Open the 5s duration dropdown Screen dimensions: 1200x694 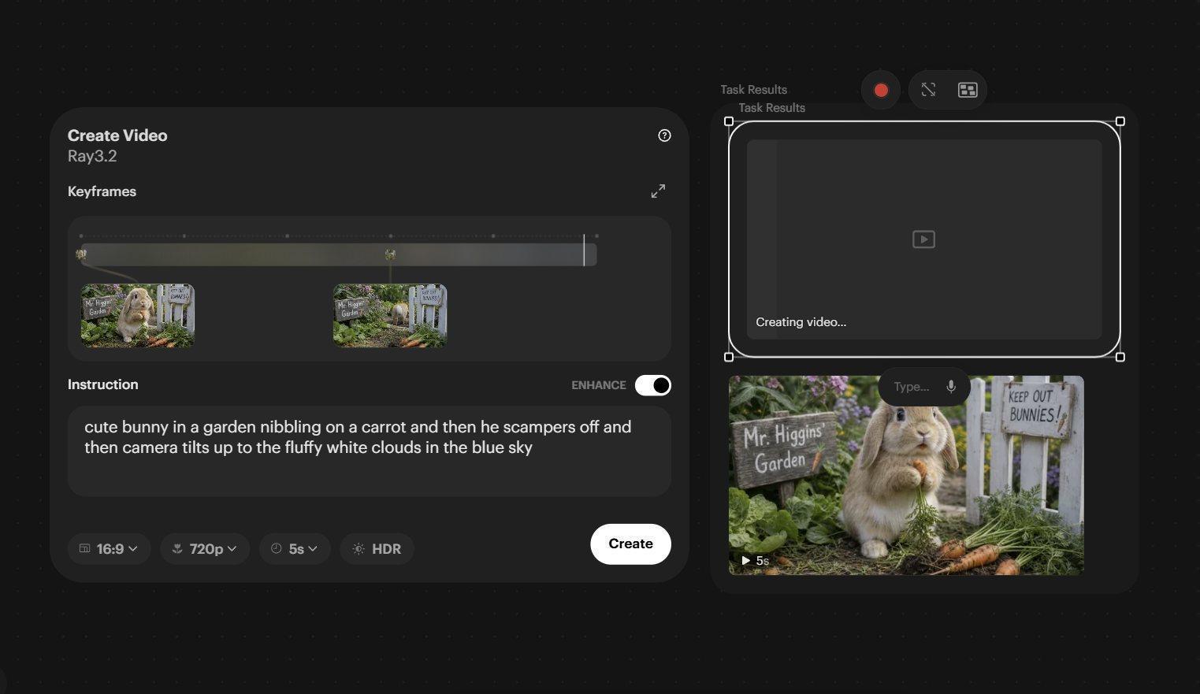[x=295, y=549]
